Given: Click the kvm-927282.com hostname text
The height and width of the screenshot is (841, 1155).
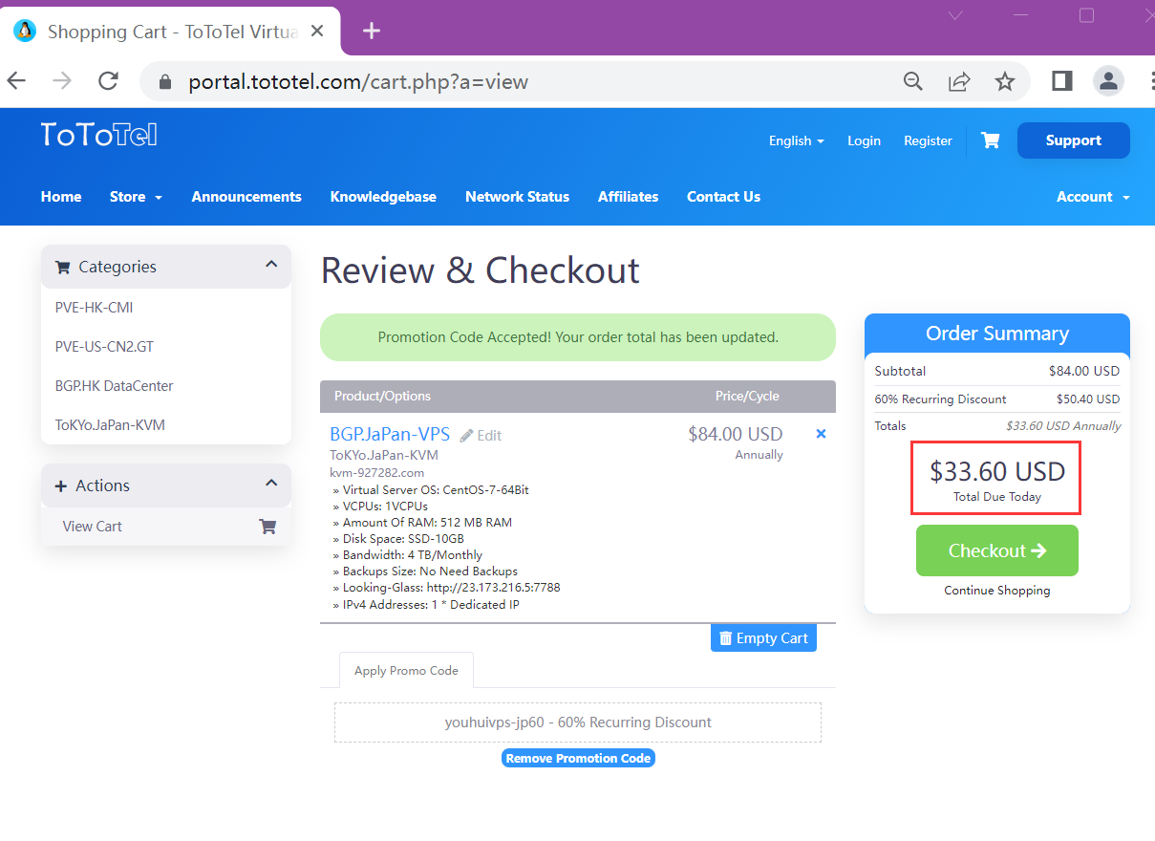Looking at the screenshot, I should pyautogui.click(x=376, y=472).
